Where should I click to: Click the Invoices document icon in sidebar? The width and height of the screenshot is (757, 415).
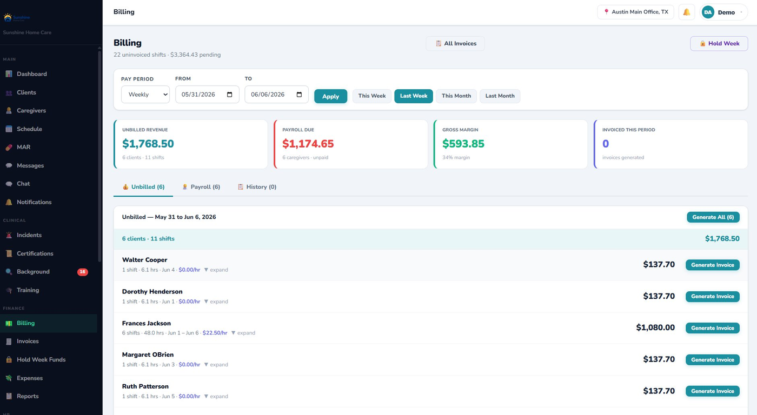click(x=9, y=342)
